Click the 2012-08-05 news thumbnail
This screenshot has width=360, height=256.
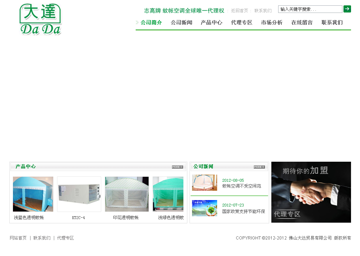205,183
